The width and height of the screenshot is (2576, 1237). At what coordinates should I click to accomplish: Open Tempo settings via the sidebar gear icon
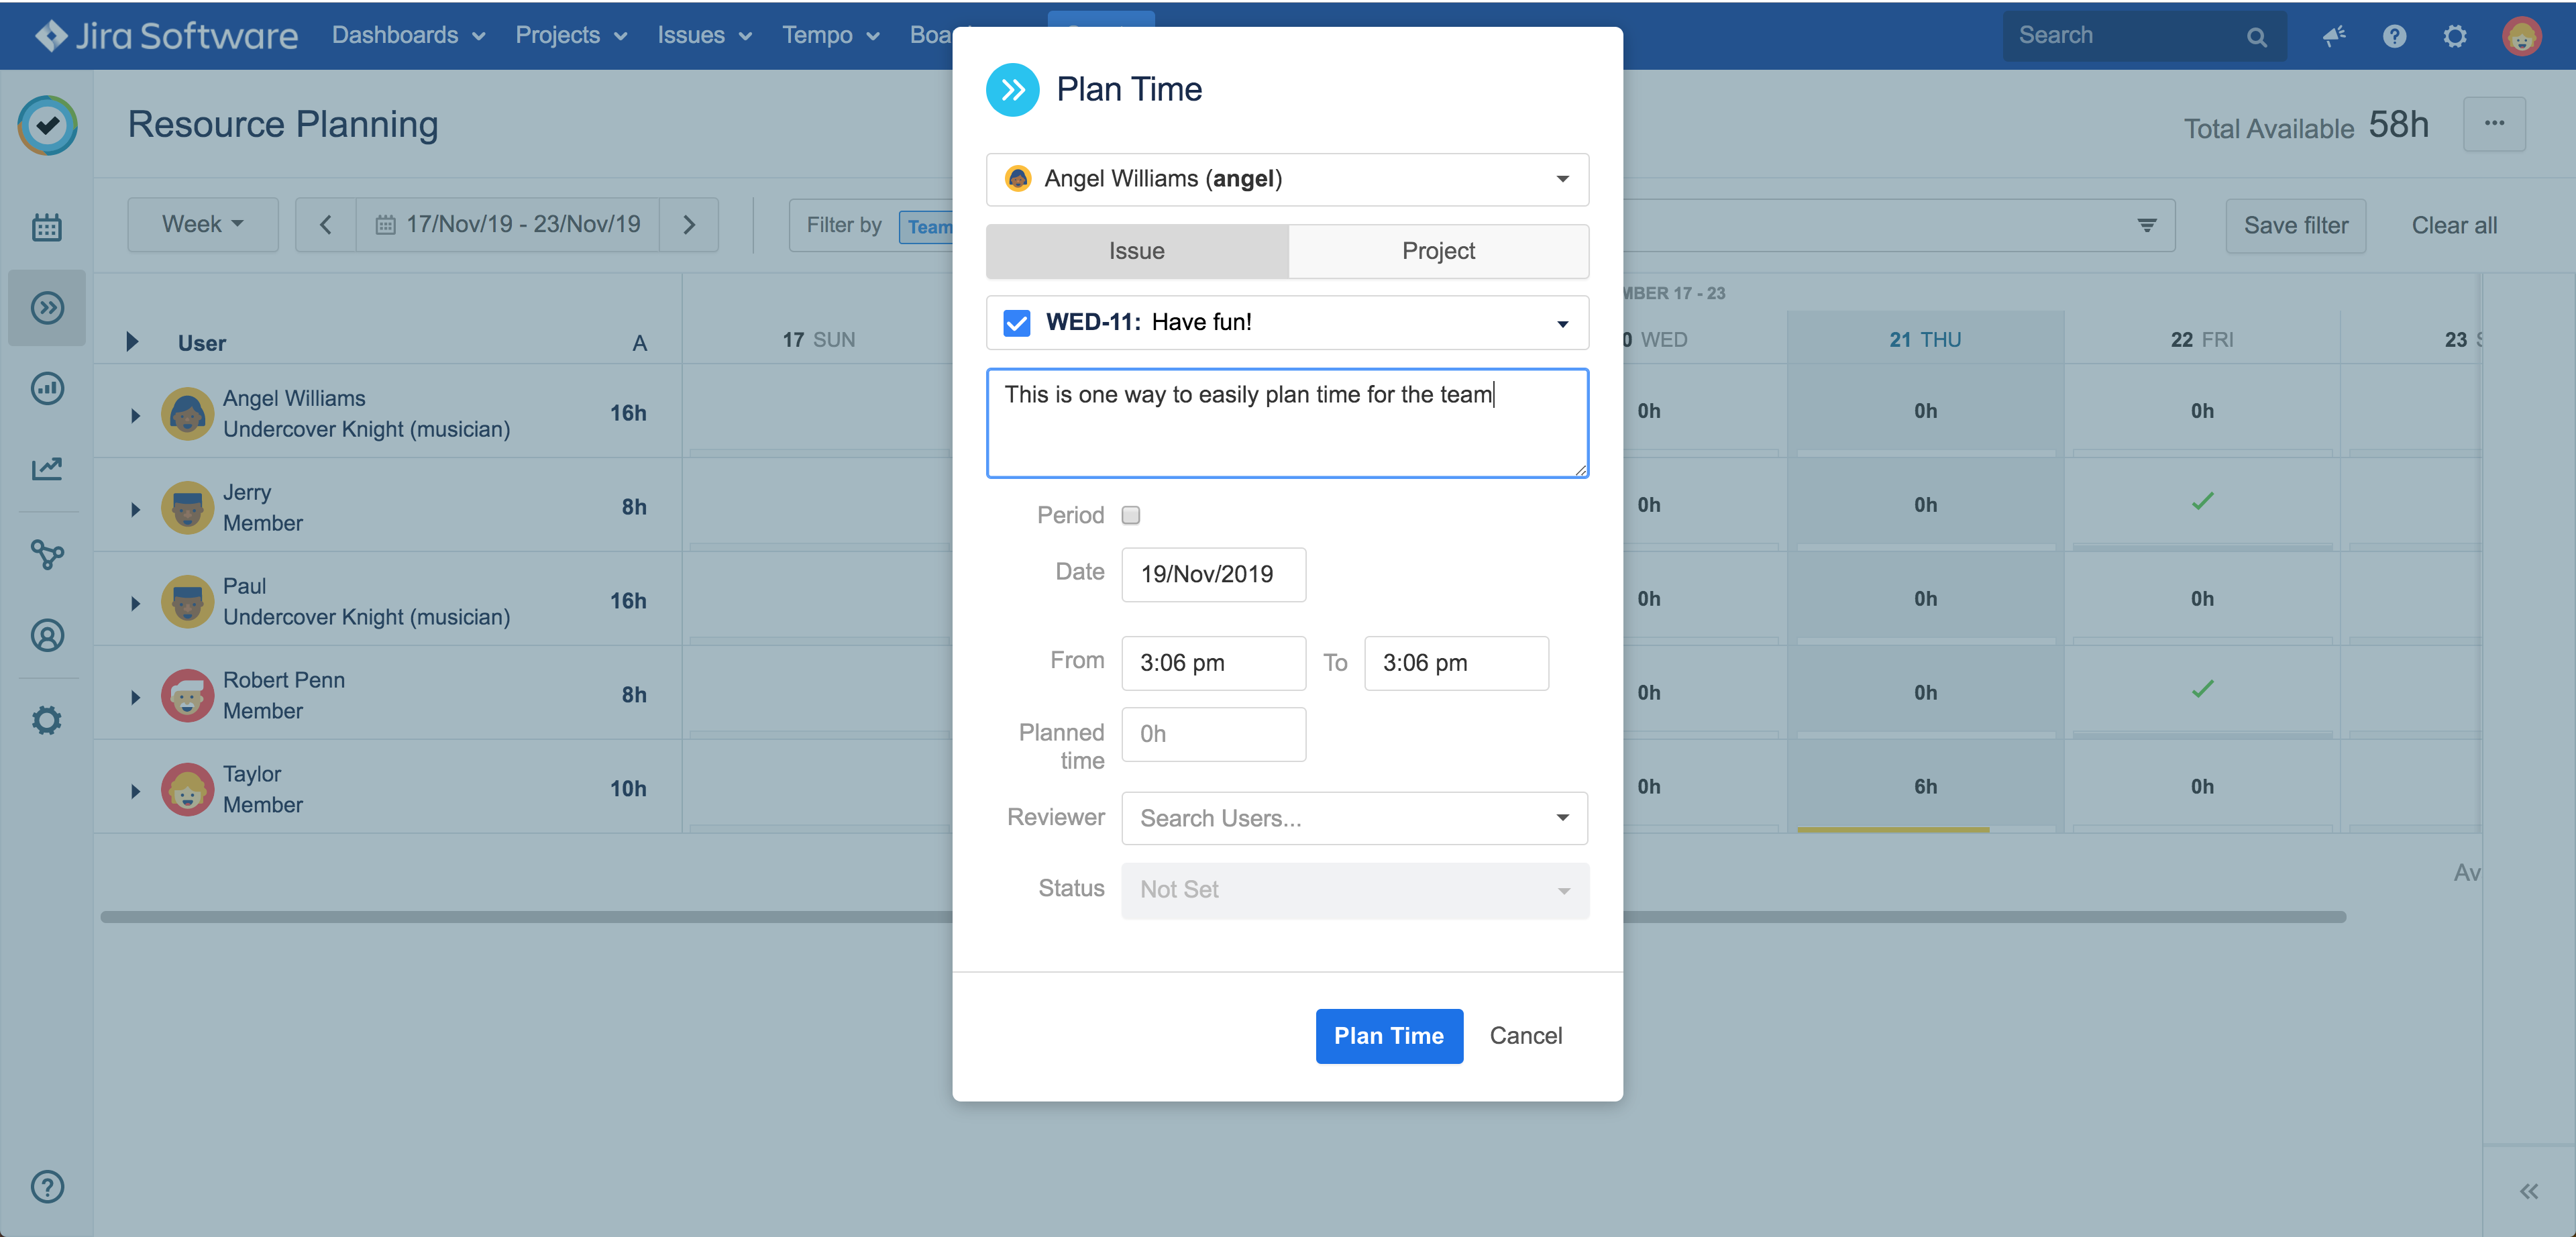click(46, 719)
